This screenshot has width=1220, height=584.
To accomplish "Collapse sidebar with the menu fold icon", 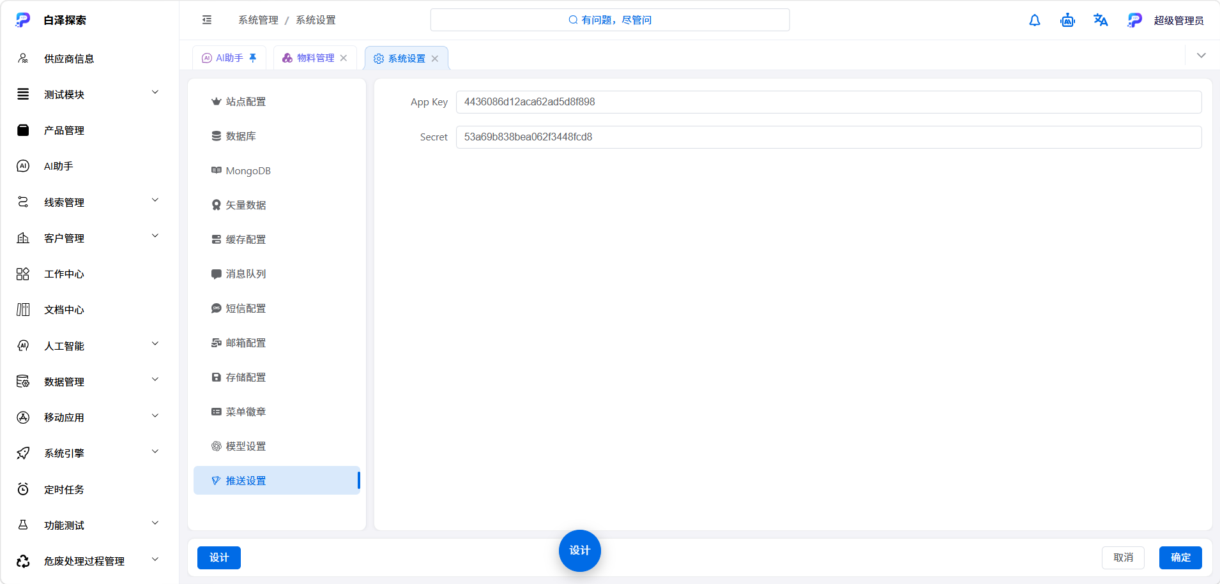I will click(207, 20).
